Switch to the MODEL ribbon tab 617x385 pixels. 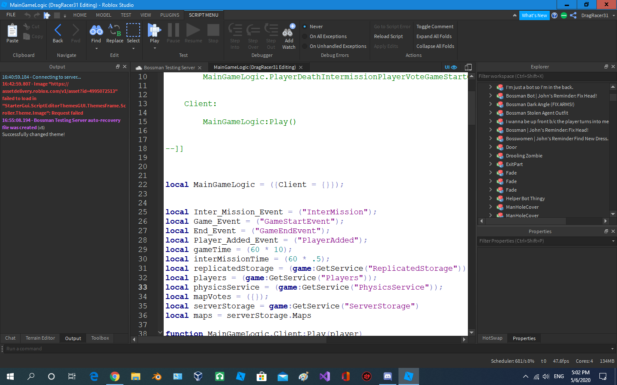pyautogui.click(x=103, y=15)
